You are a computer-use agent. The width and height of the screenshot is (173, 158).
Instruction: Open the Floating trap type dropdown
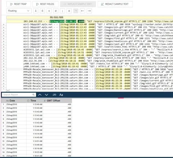click(x=19, y=11)
